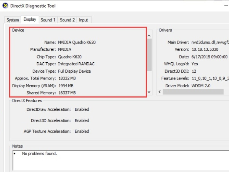The width and height of the screenshot is (229, 172).
Task: Select the NVIDIA Quadro K620 name value
Action: pos(77,42)
